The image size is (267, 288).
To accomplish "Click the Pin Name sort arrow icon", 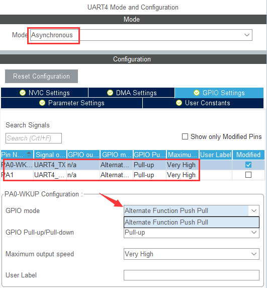I will tap(29, 154).
